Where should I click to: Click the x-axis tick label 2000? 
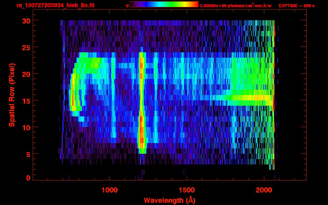click(x=264, y=190)
